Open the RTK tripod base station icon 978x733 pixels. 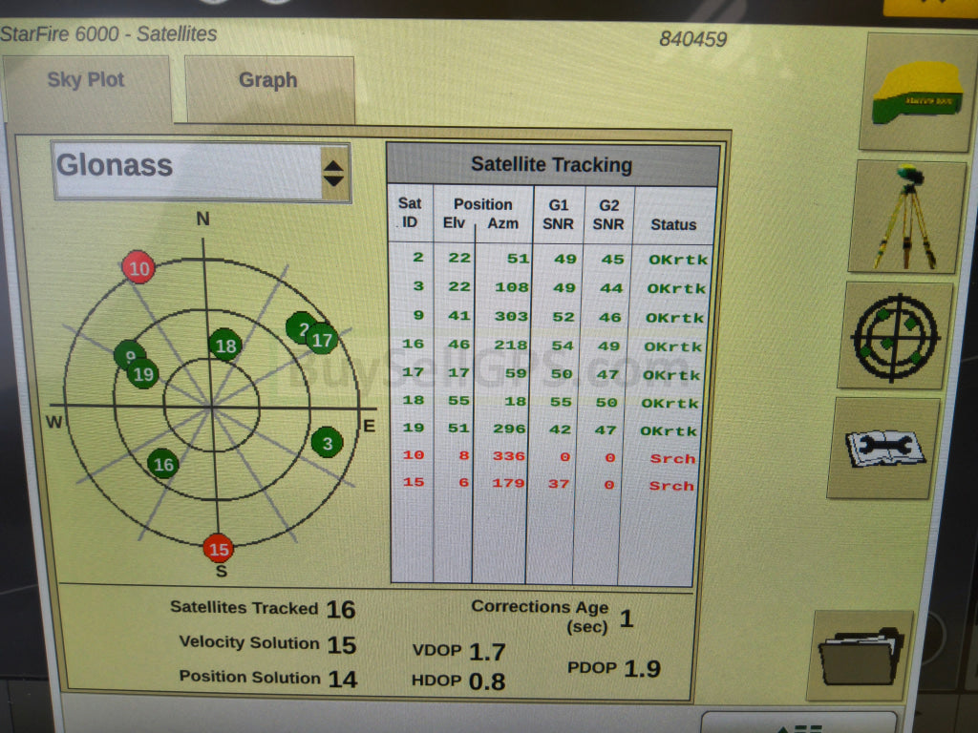[x=906, y=216]
